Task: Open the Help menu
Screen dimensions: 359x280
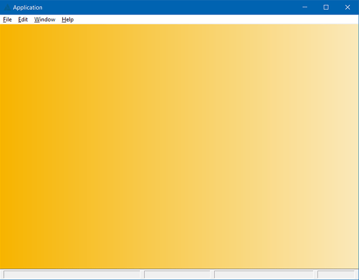Action: (x=68, y=20)
